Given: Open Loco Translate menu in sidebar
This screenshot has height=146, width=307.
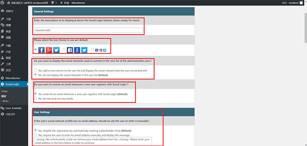Looking at the screenshot, I should click(13, 108).
